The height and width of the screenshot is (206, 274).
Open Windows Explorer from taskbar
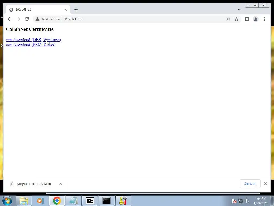24,201
